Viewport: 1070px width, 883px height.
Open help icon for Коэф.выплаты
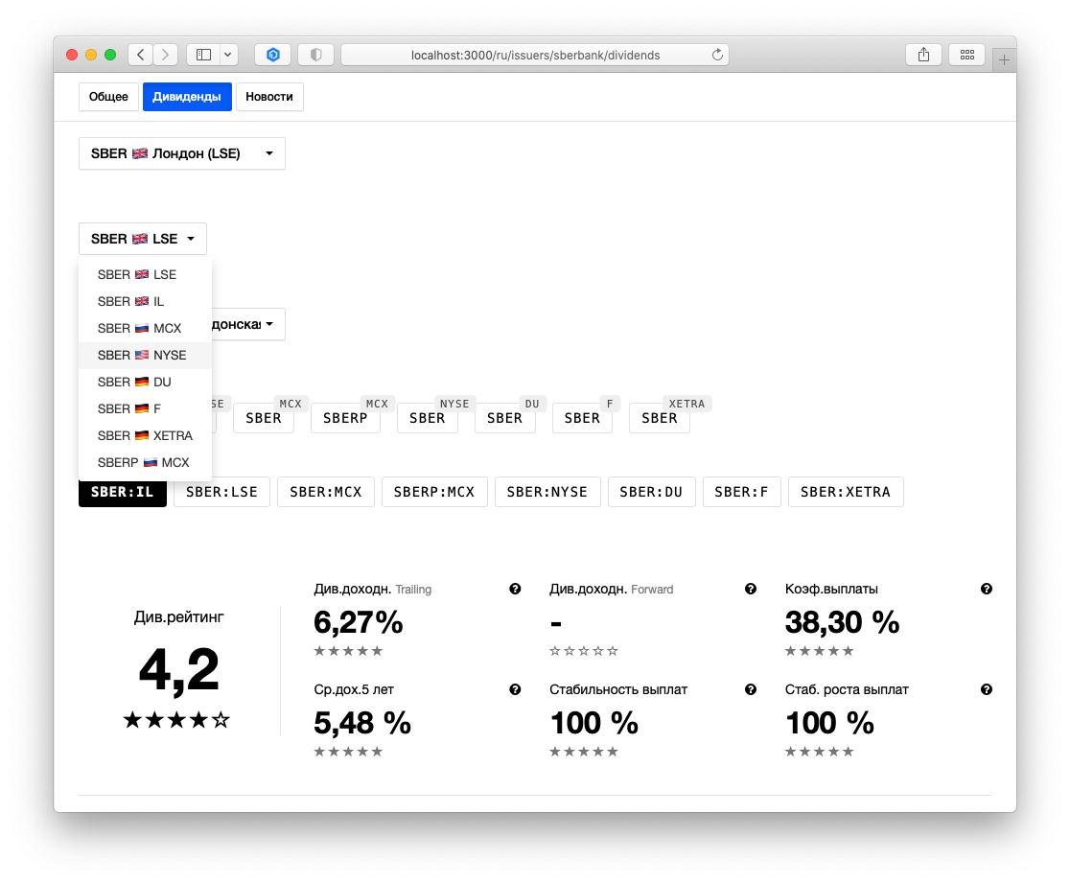coord(987,589)
